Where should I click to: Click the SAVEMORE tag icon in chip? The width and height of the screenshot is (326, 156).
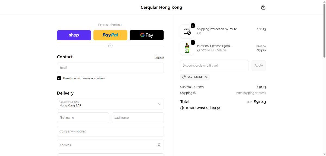(x=184, y=77)
